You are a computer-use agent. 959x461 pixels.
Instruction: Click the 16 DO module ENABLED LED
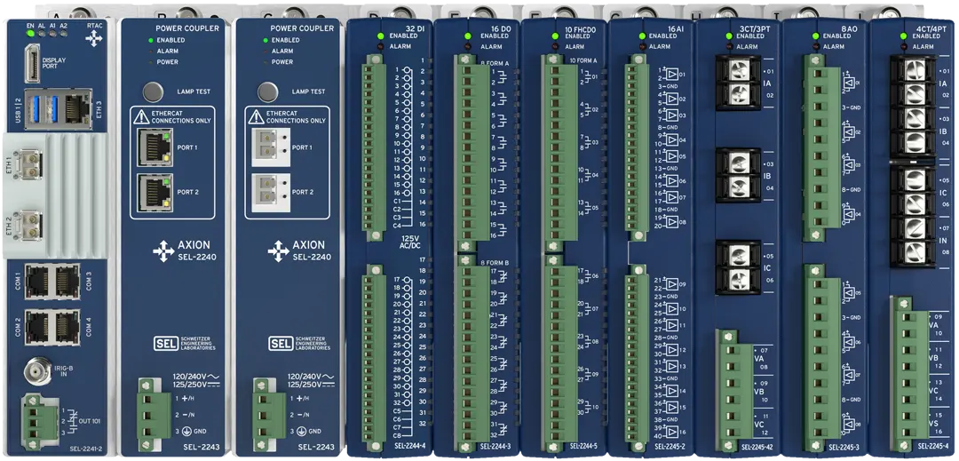point(467,36)
